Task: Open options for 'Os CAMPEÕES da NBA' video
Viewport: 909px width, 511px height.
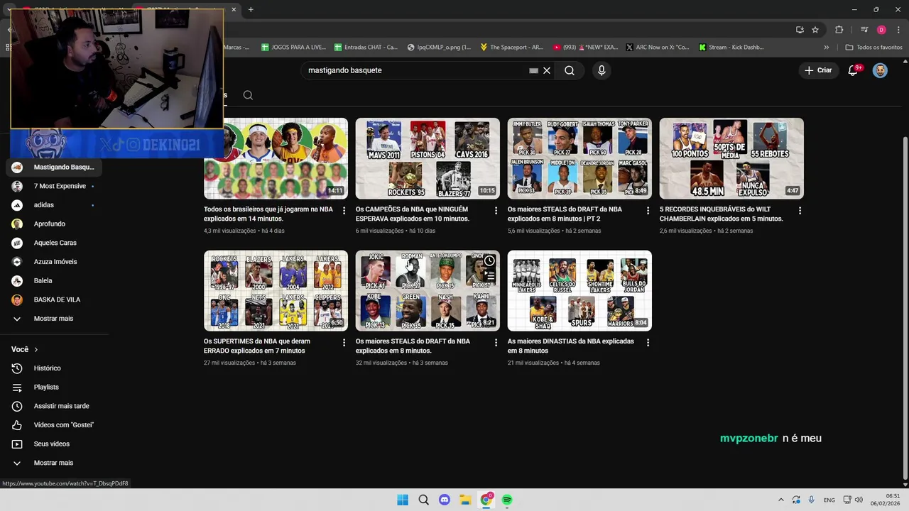Action: (496, 211)
